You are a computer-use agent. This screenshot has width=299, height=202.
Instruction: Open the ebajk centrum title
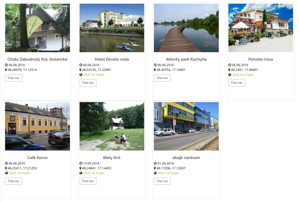coord(186,158)
